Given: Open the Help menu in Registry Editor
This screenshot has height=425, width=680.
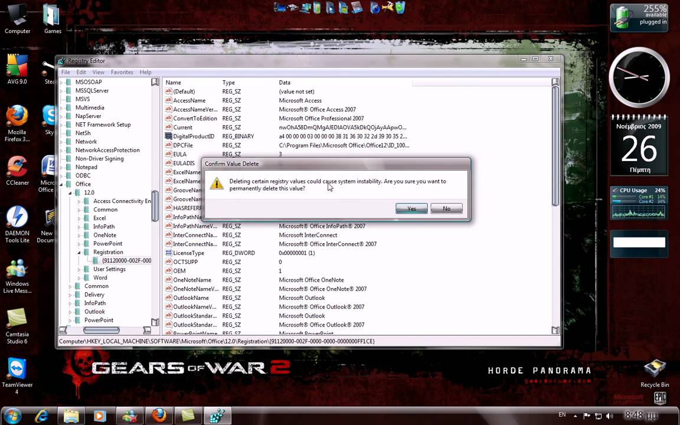Looking at the screenshot, I should 146,72.
